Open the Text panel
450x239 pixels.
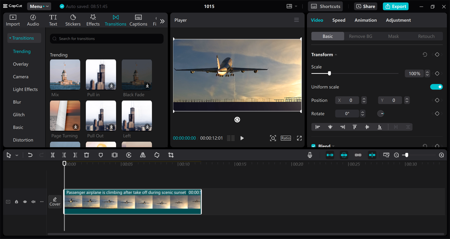click(53, 20)
